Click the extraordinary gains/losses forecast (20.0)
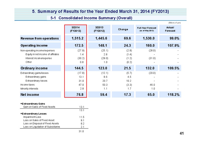 point(152,73)
